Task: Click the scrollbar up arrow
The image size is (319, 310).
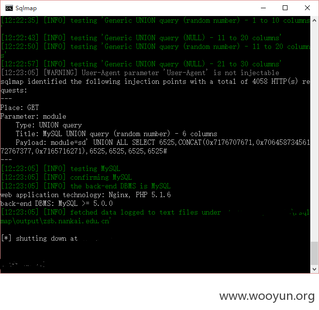Action: 314,20
